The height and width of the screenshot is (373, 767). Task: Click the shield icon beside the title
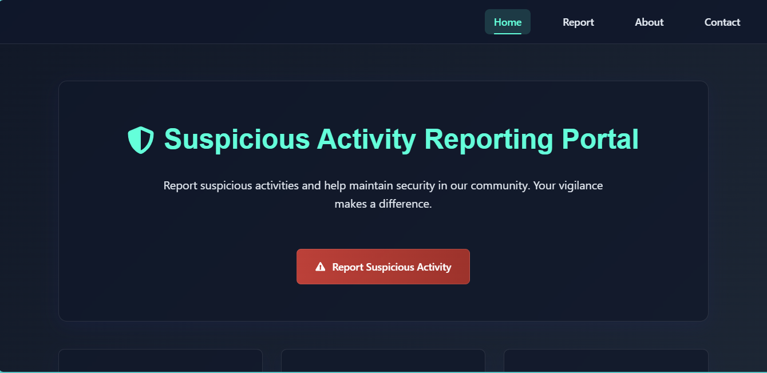[x=141, y=140]
